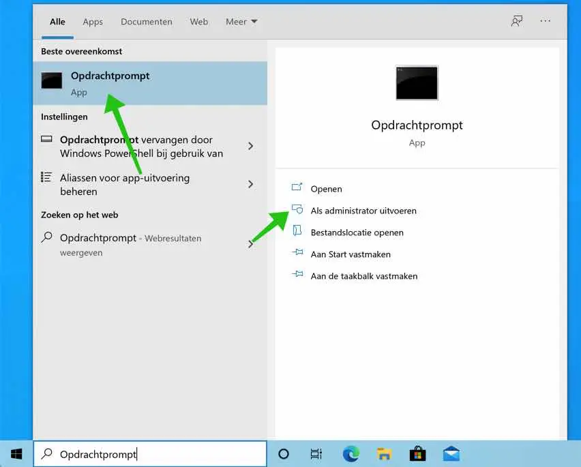
Task: Switch to the Web tab
Action: 199,22
